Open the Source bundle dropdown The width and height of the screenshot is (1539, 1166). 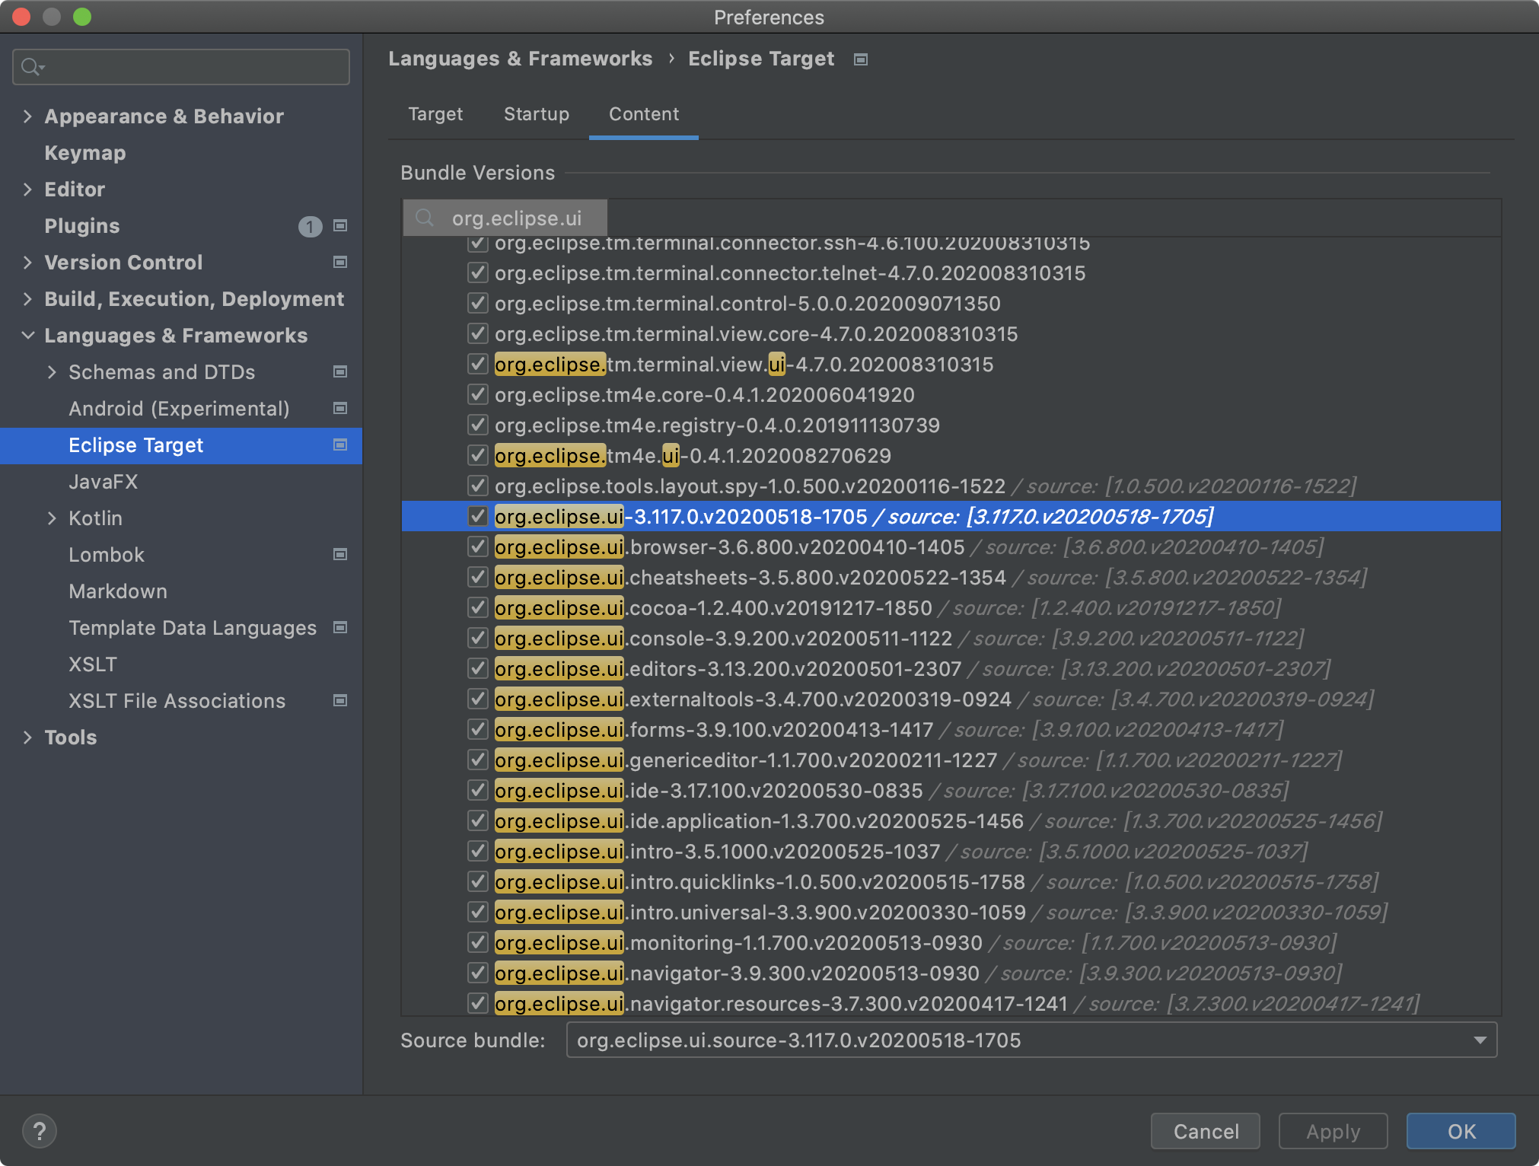(x=1480, y=1040)
